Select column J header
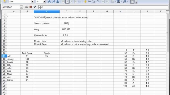 pyautogui.click(x=147, y=11)
